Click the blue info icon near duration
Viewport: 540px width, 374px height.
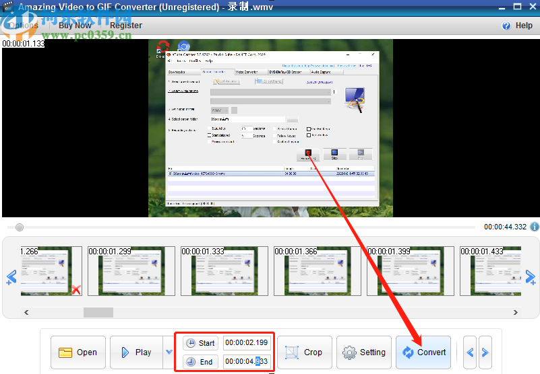(x=534, y=227)
